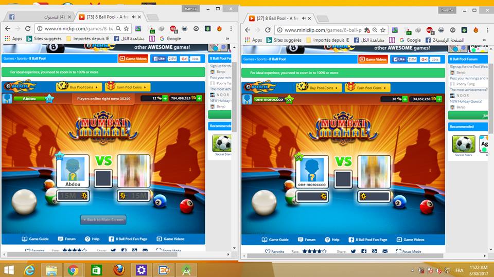Open new tab in right Chrome window

point(323,19)
